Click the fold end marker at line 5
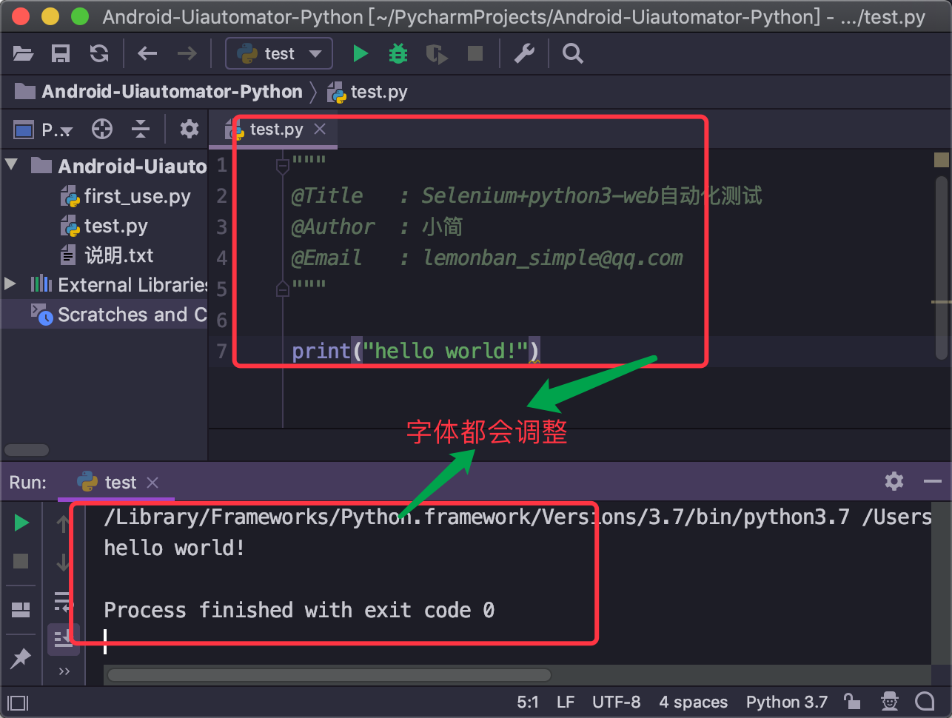 (282, 288)
